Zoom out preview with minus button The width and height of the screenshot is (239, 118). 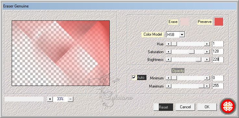point(70,99)
